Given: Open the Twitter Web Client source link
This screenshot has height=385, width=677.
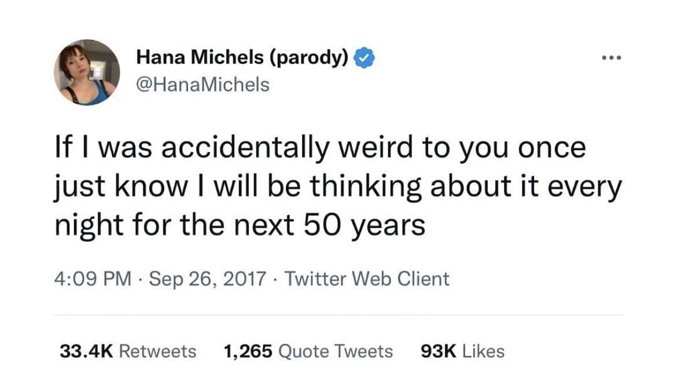Looking at the screenshot, I should pyautogui.click(x=367, y=278).
